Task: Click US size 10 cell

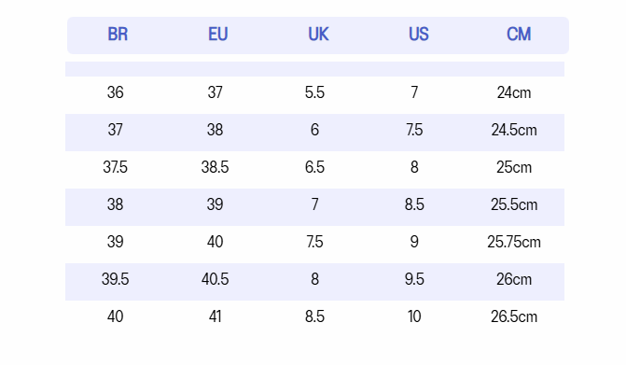Action: (x=414, y=316)
